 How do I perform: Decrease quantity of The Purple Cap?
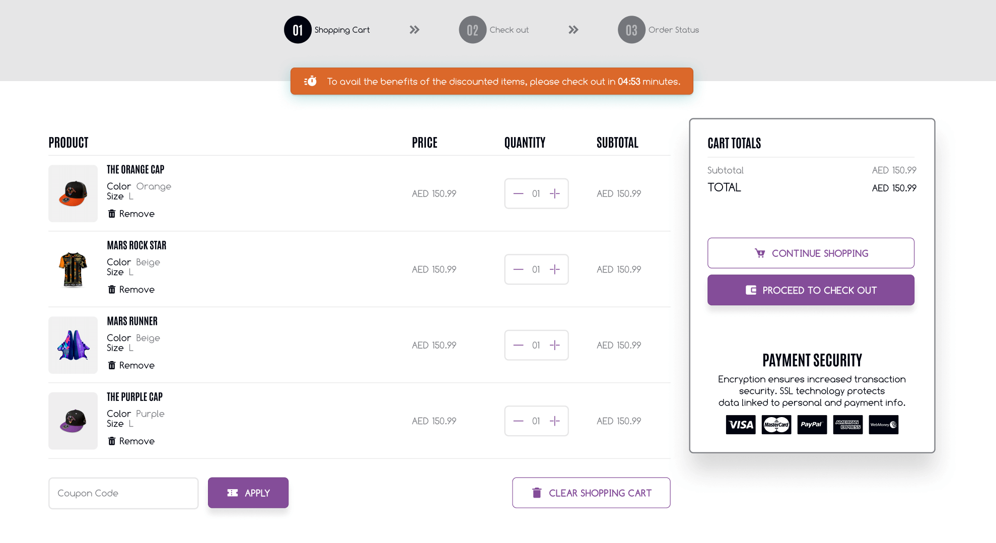pyautogui.click(x=518, y=421)
